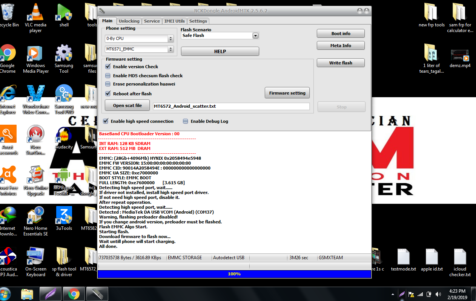Open the shell desktop shortcut
Viewport: 476px width, 301px height.
click(x=64, y=15)
